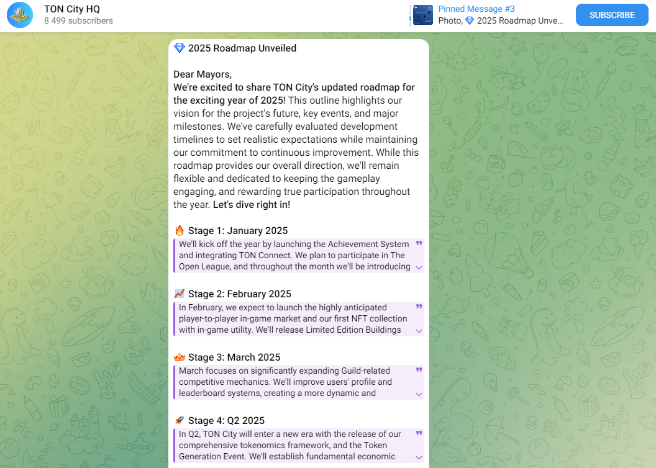The width and height of the screenshot is (656, 468).
Task: Click the 8 499 subscribers count
Action: tap(79, 20)
